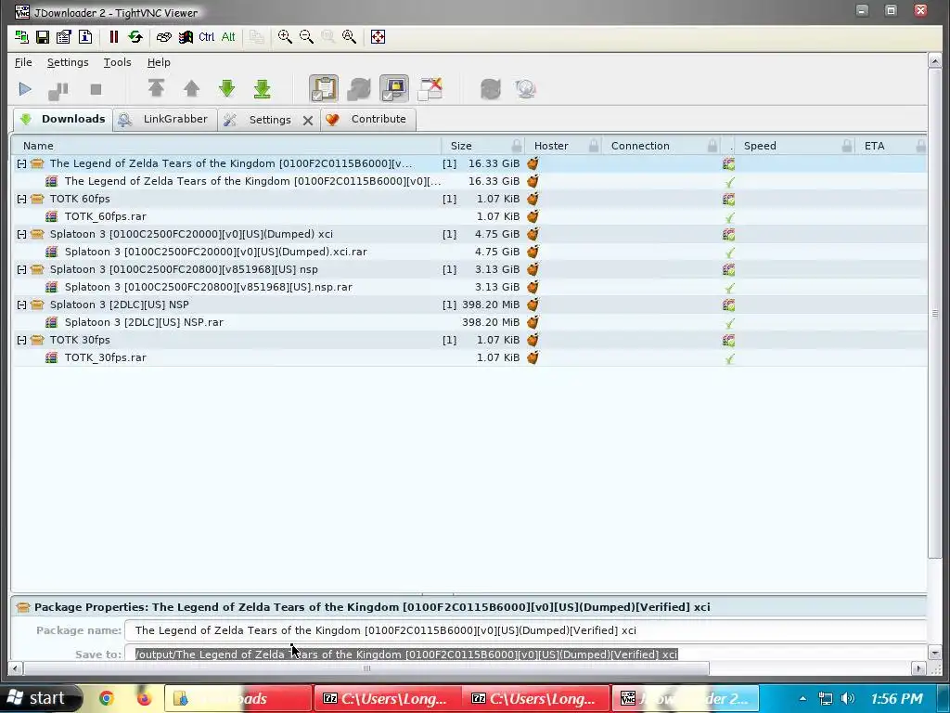This screenshot has width=950, height=713.
Task: Switch VNC viewer to full screen mode
Action: coord(379,37)
